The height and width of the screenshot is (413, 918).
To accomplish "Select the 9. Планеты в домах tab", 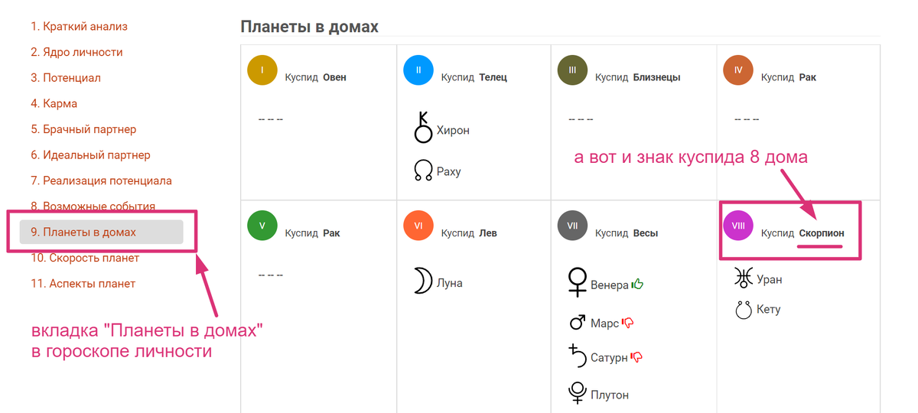I will pyautogui.click(x=101, y=232).
